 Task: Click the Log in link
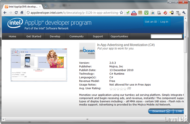(x=164, y=22)
